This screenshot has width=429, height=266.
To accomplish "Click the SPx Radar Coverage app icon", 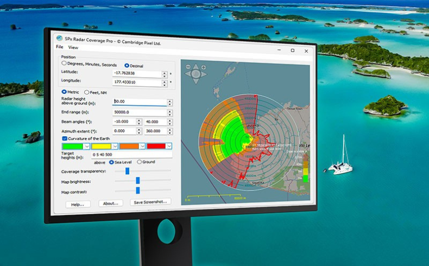I will [60, 38].
